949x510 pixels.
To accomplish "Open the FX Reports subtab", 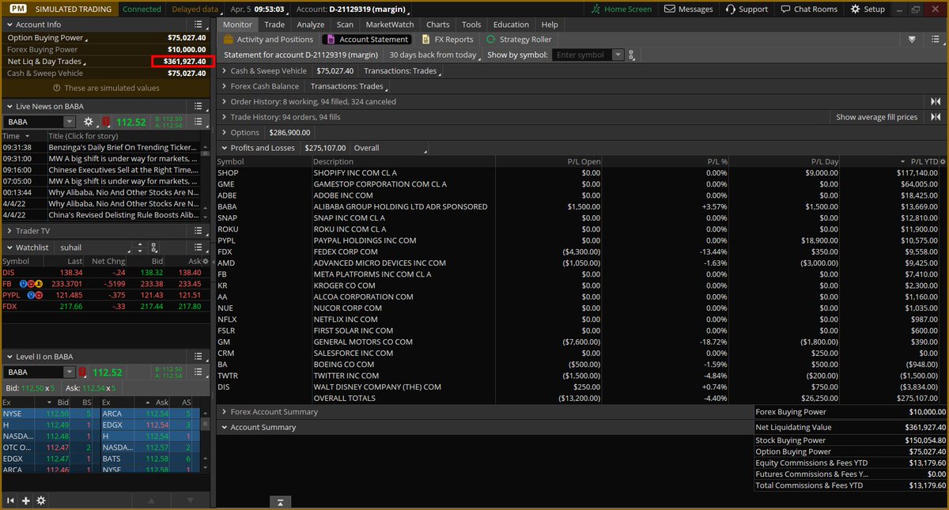I will click(448, 39).
